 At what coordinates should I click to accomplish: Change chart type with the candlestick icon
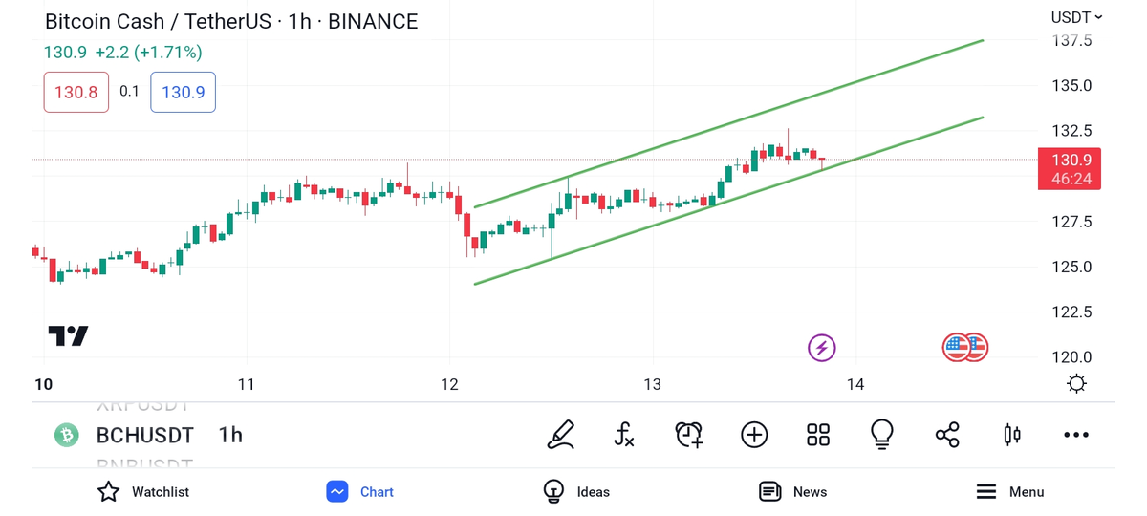point(1012,435)
